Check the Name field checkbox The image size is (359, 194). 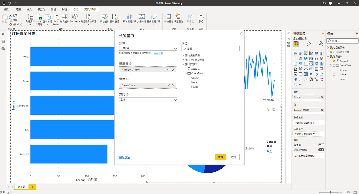pos(334,74)
